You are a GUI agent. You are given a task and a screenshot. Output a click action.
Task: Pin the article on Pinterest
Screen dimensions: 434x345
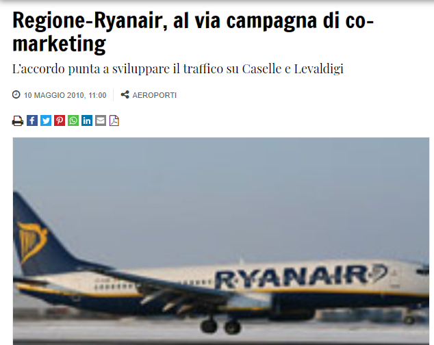pos(60,120)
